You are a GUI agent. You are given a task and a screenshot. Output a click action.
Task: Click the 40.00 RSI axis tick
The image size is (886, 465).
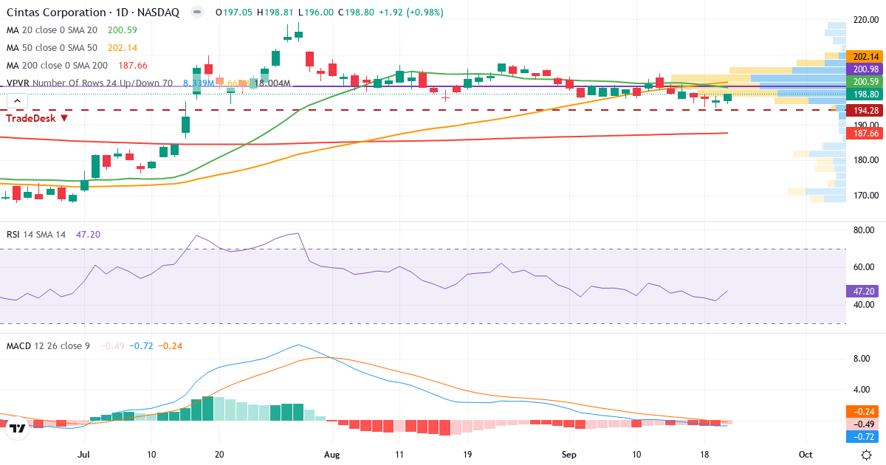tap(864, 305)
